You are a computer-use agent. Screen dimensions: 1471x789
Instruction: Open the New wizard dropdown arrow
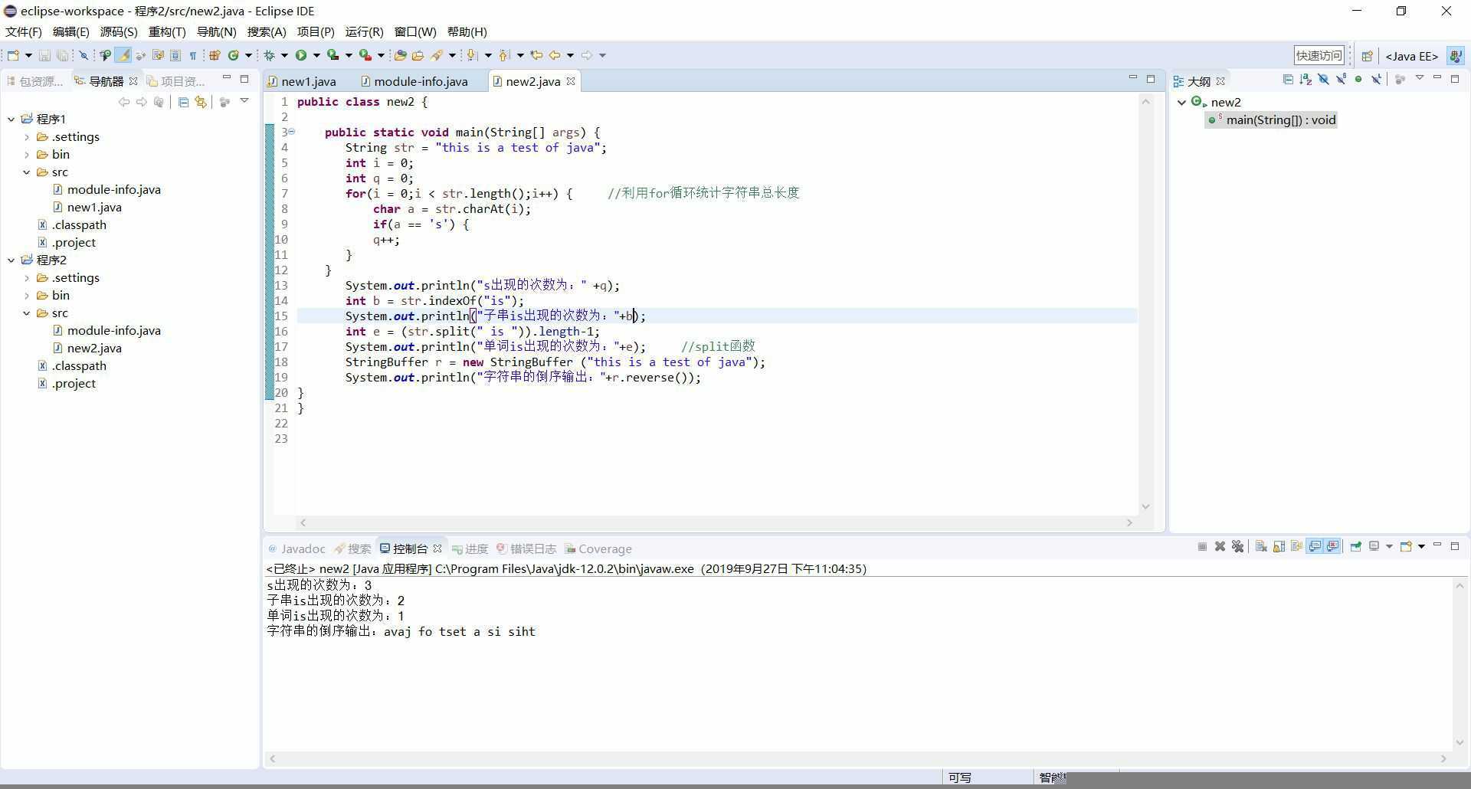(28, 55)
